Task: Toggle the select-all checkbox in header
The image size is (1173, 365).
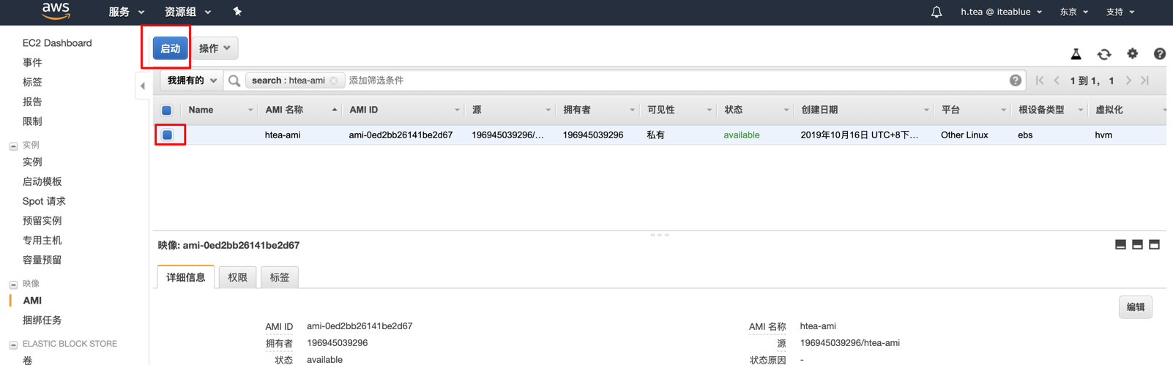Action: point(167,110)
